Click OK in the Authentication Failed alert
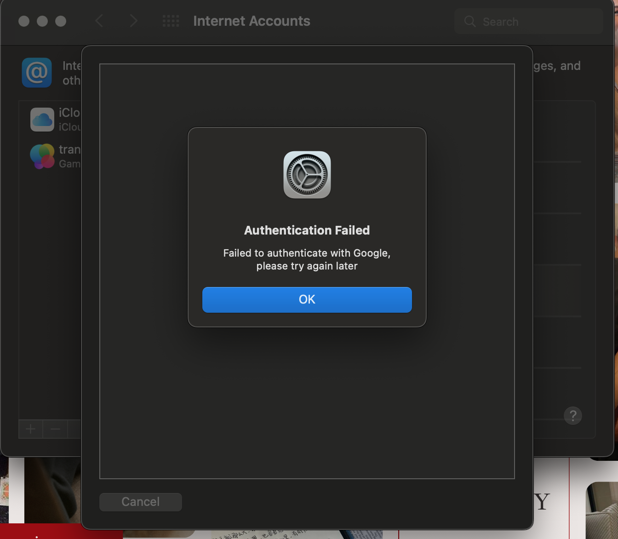The image size is (618, 539). (307, 299)
